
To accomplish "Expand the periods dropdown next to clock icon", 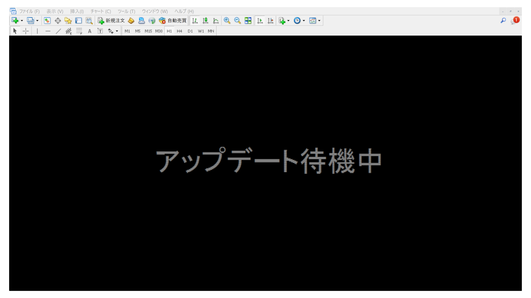I will point(304,20).
